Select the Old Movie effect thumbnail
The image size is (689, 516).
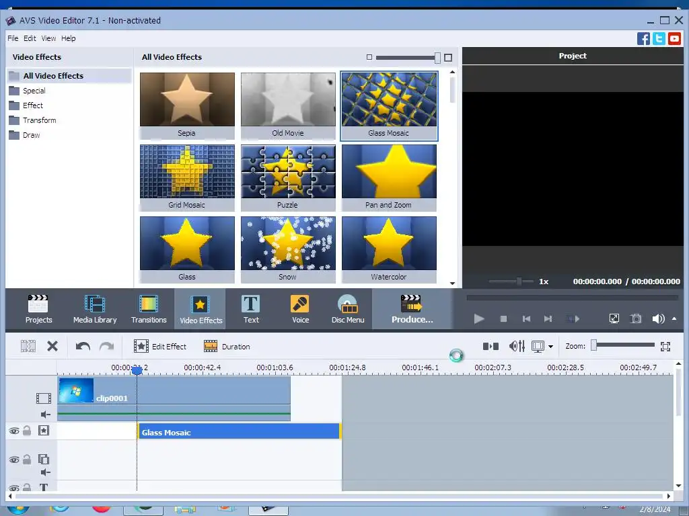288,105
